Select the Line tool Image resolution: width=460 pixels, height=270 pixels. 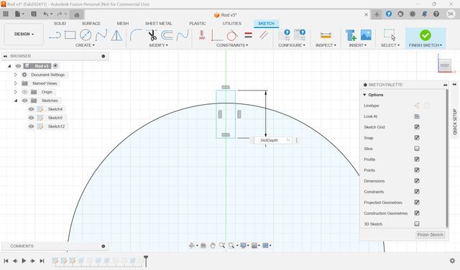point(55,35)
